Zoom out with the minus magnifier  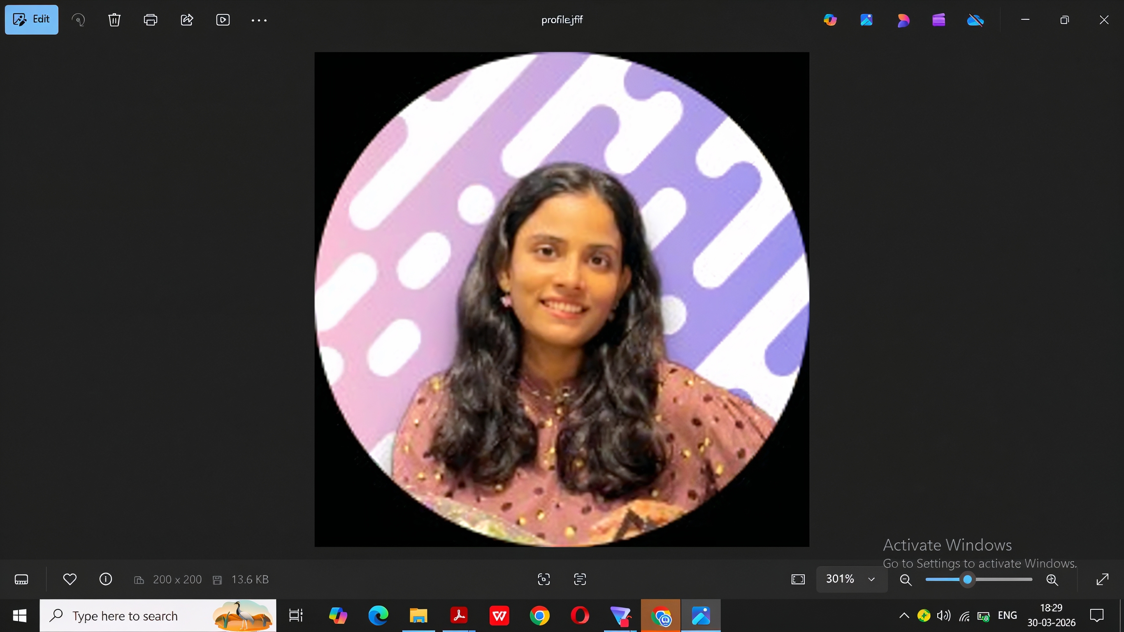906,580
